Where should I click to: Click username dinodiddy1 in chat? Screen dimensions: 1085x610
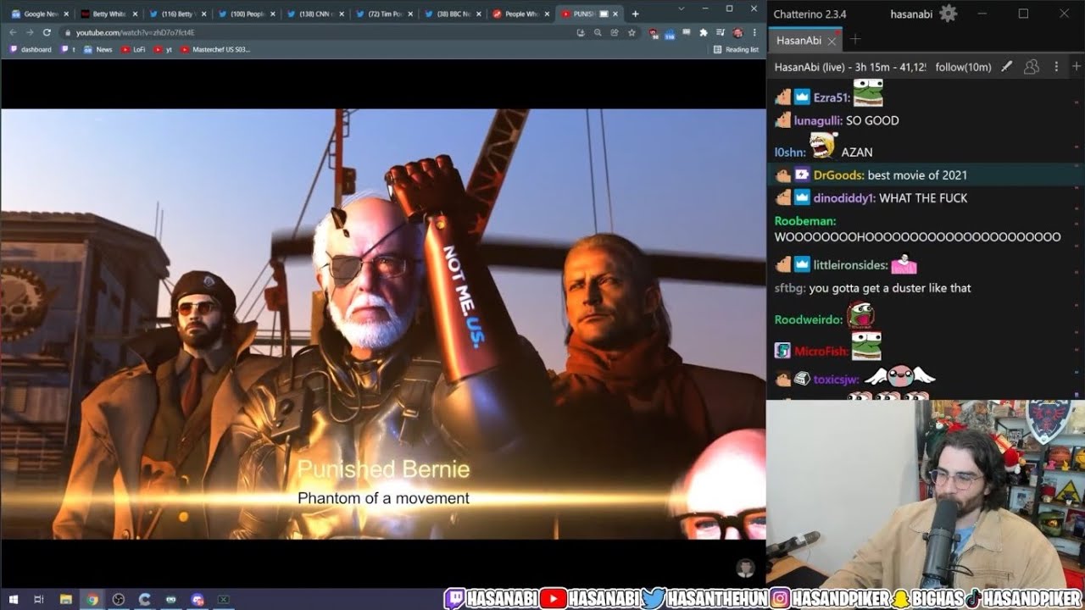click(x=844, y=198)
